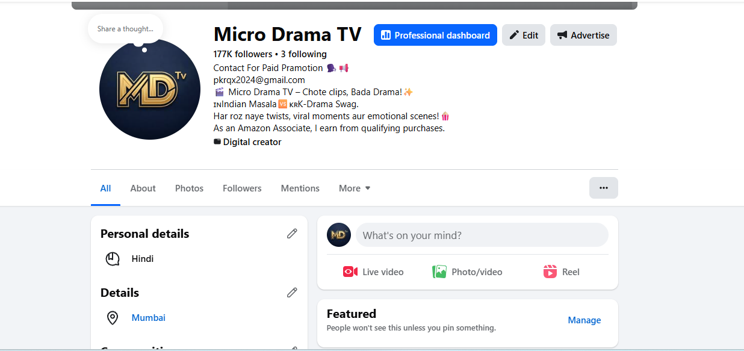Screen dimensions: 744x351
Task: Open the three-dots options menu
Action: click(603, 188)
